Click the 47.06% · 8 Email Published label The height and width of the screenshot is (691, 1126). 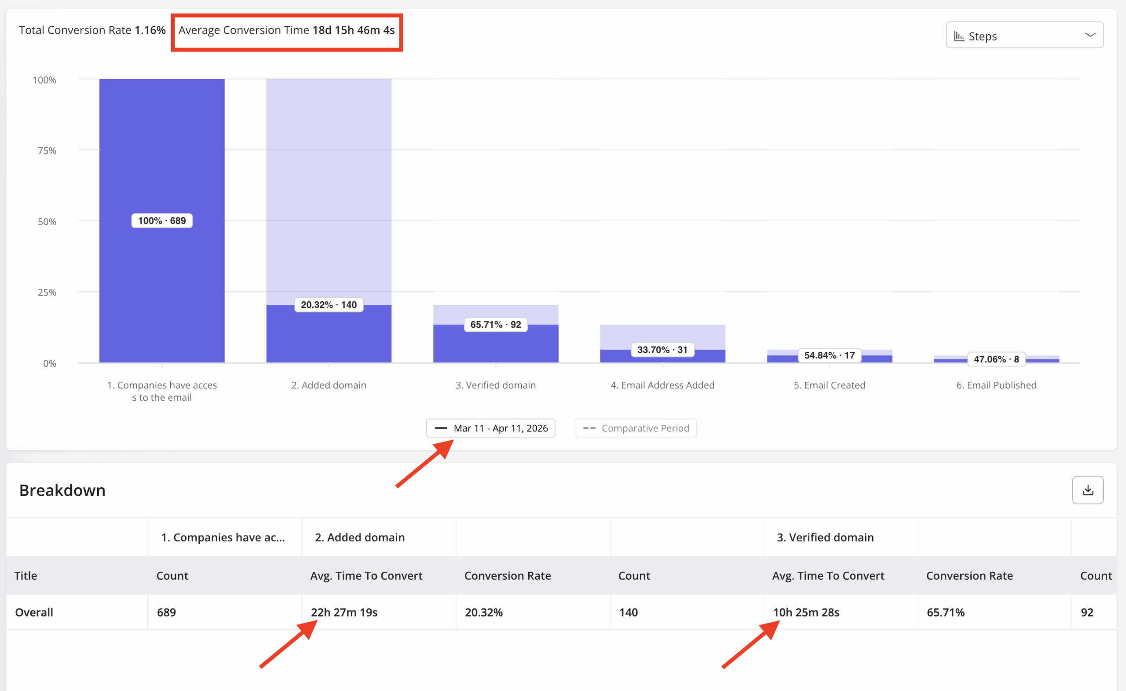tap(996, 359)
